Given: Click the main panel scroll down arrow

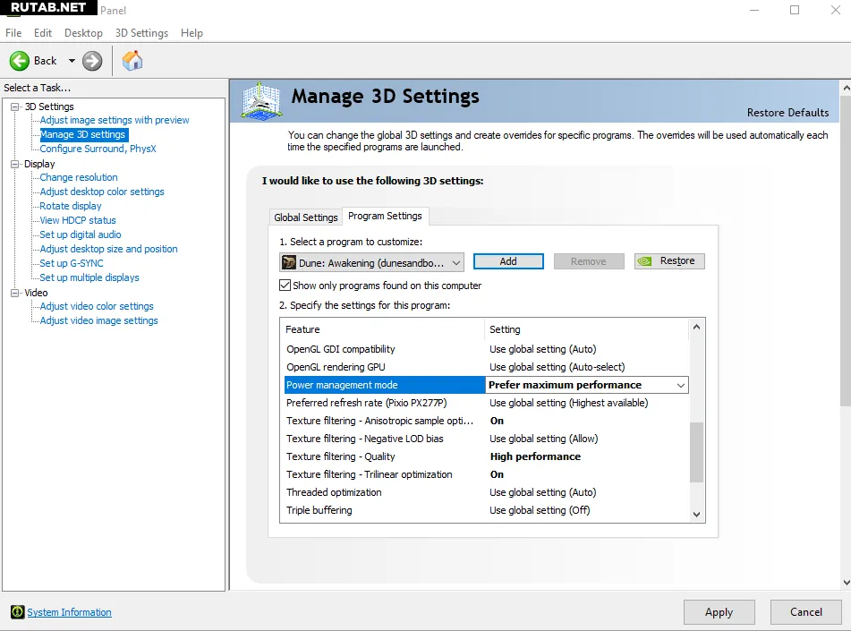Looking at the screenshot, I should click(847, 583).
